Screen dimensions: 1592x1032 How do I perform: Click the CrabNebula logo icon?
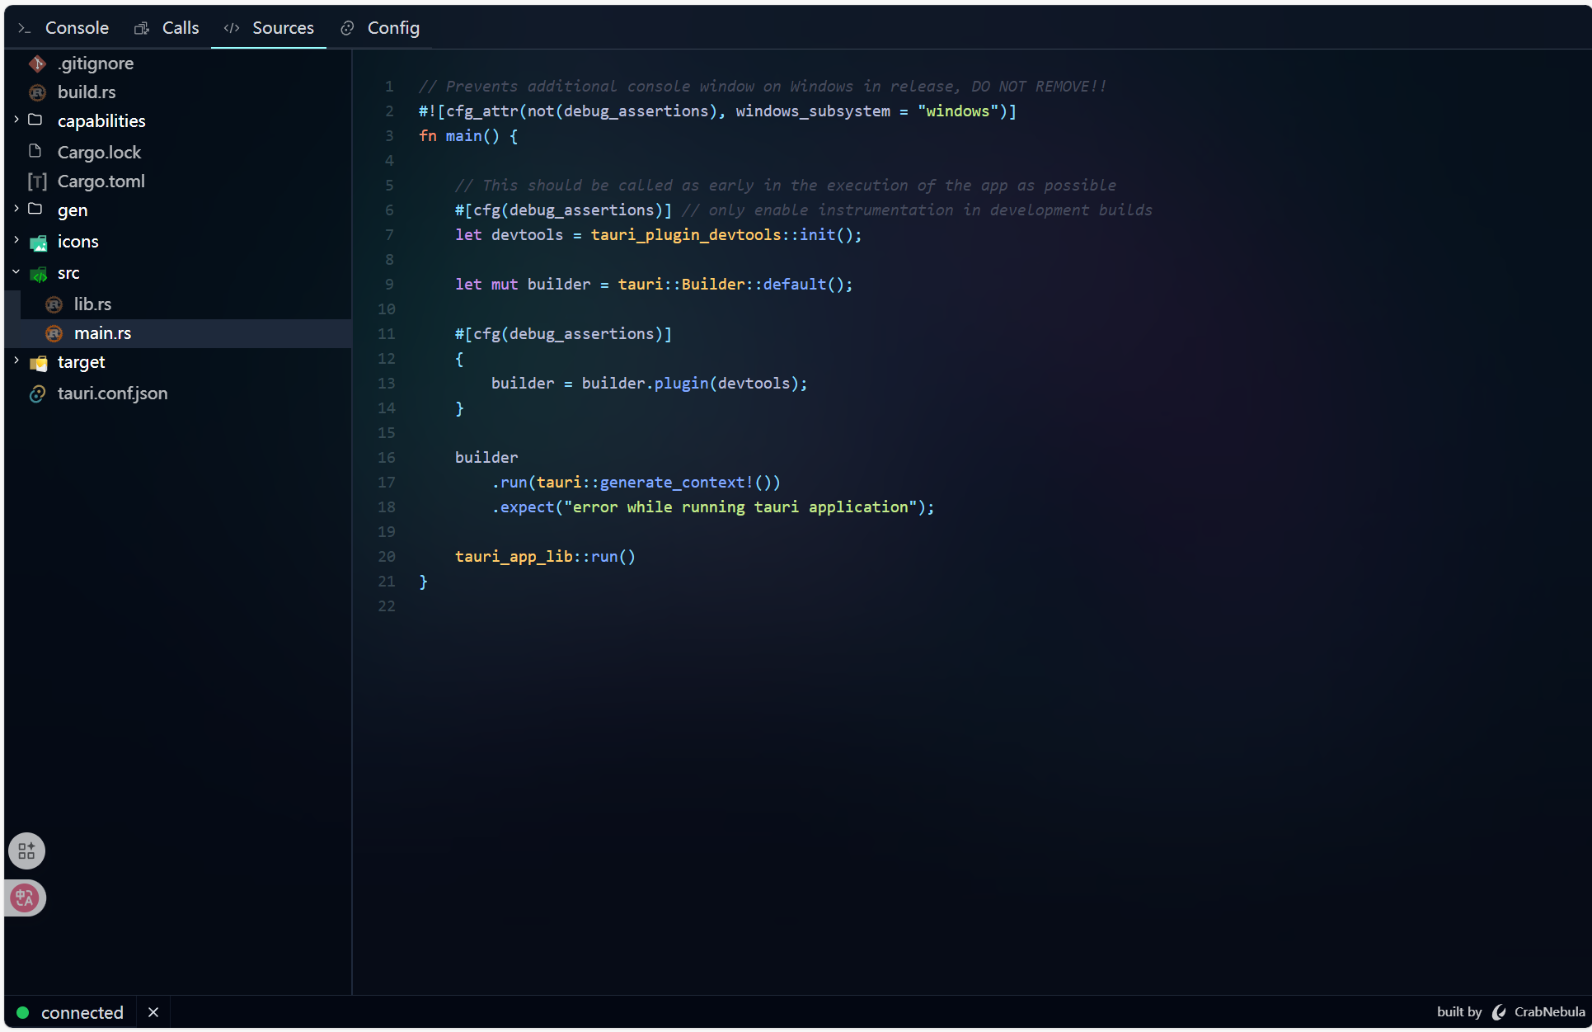[1499, 1012]
